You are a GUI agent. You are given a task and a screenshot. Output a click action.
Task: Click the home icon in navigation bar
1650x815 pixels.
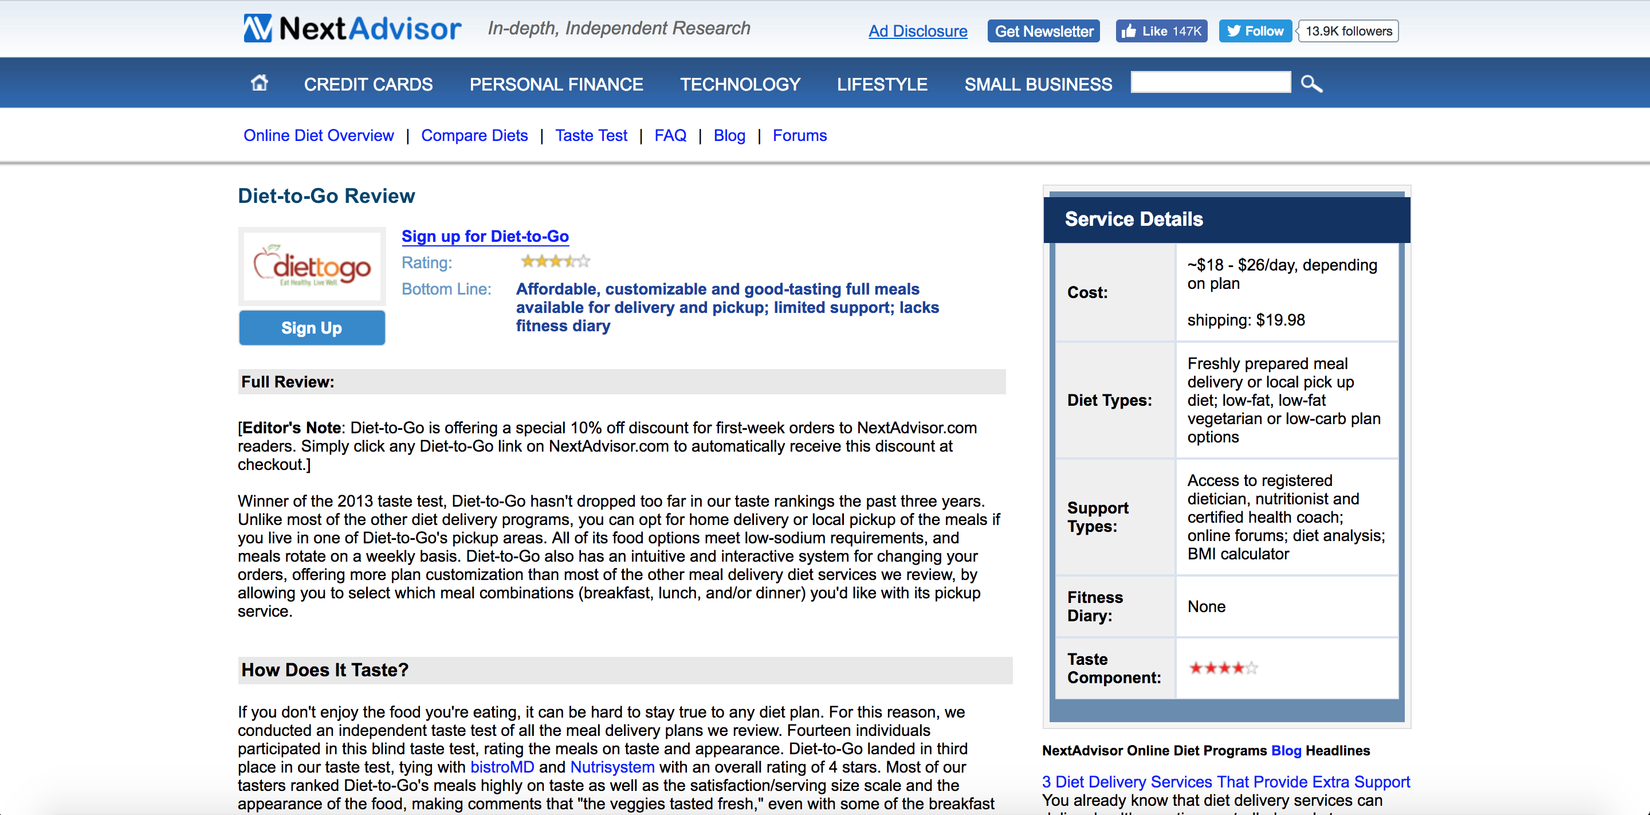[260, 83]
